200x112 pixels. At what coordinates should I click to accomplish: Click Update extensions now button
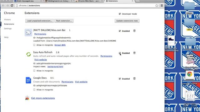coord(127,21)
